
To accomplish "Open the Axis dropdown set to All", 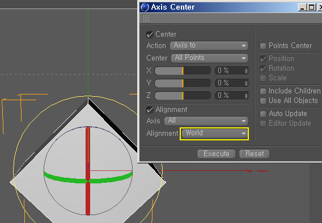I will [206, 121].
